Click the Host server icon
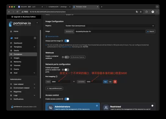This screenshot has width=166, height=119. [x=11, y=73]
